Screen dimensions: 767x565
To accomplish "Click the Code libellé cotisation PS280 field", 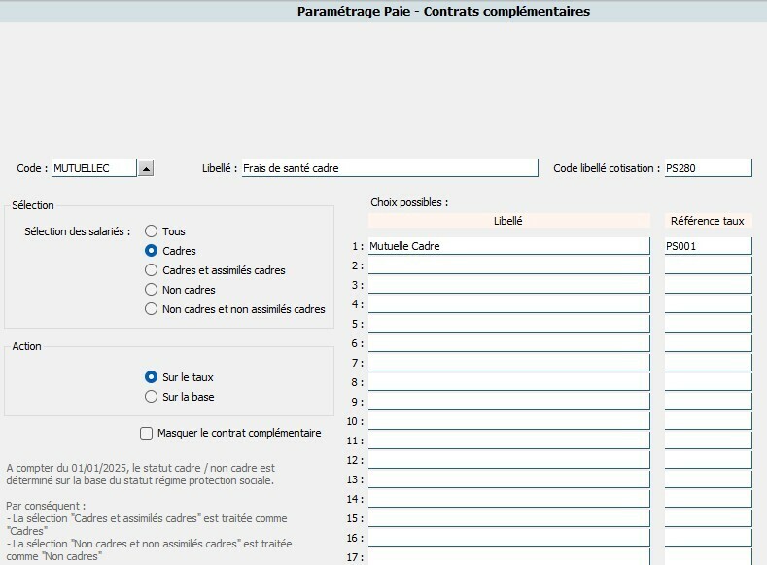I will click(x=709, y=168).
